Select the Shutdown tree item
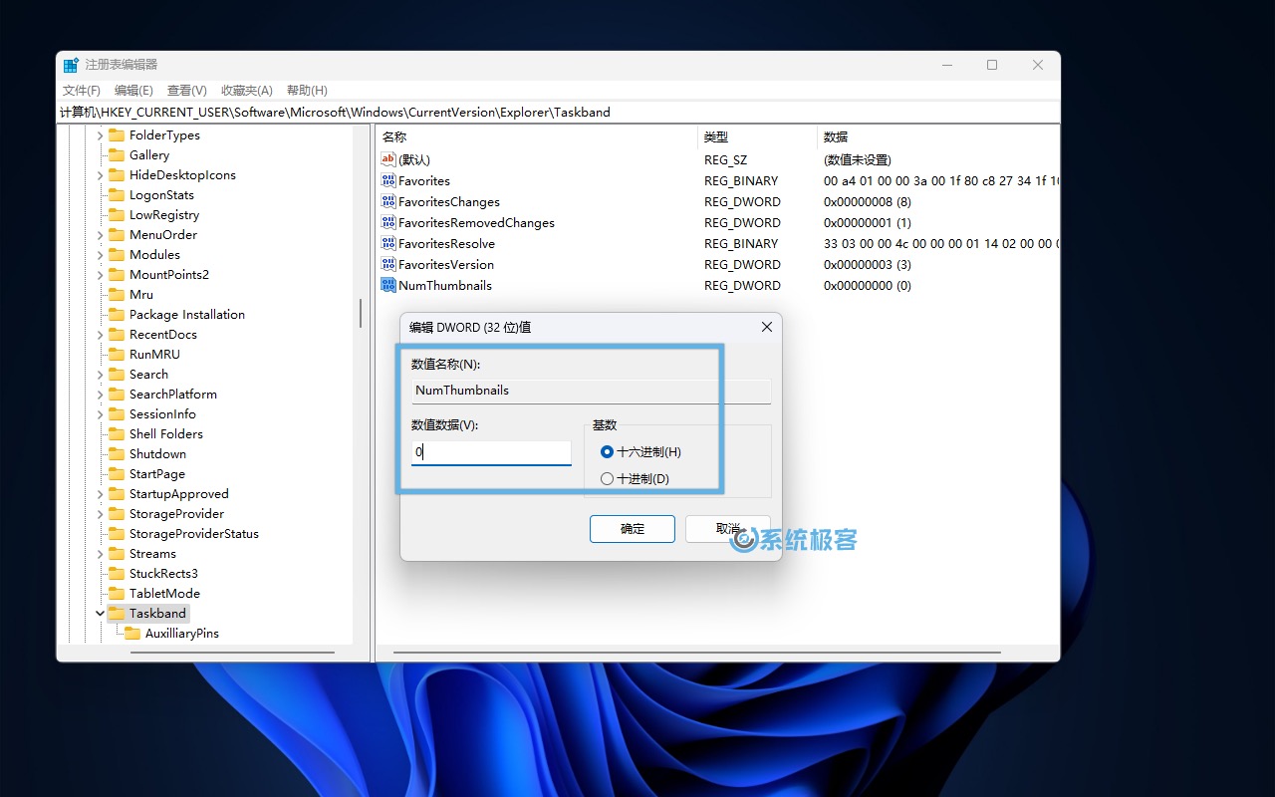 tap(158, 454)
